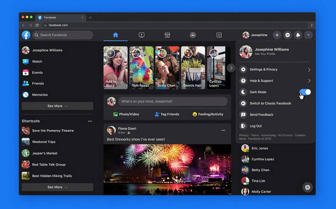Screen dimensions: 336x209
Task: Expand See More under Memories
Action: [x=57, y=106]
